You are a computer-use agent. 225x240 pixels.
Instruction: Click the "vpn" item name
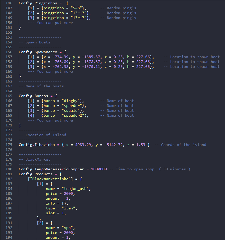(x=67, y=228)
